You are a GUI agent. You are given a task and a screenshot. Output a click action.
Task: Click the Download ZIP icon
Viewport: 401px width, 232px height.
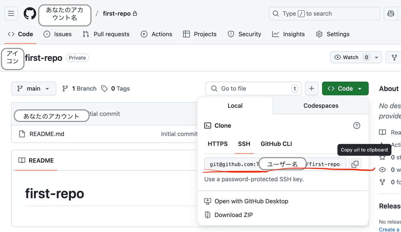[x=208, y=215]
